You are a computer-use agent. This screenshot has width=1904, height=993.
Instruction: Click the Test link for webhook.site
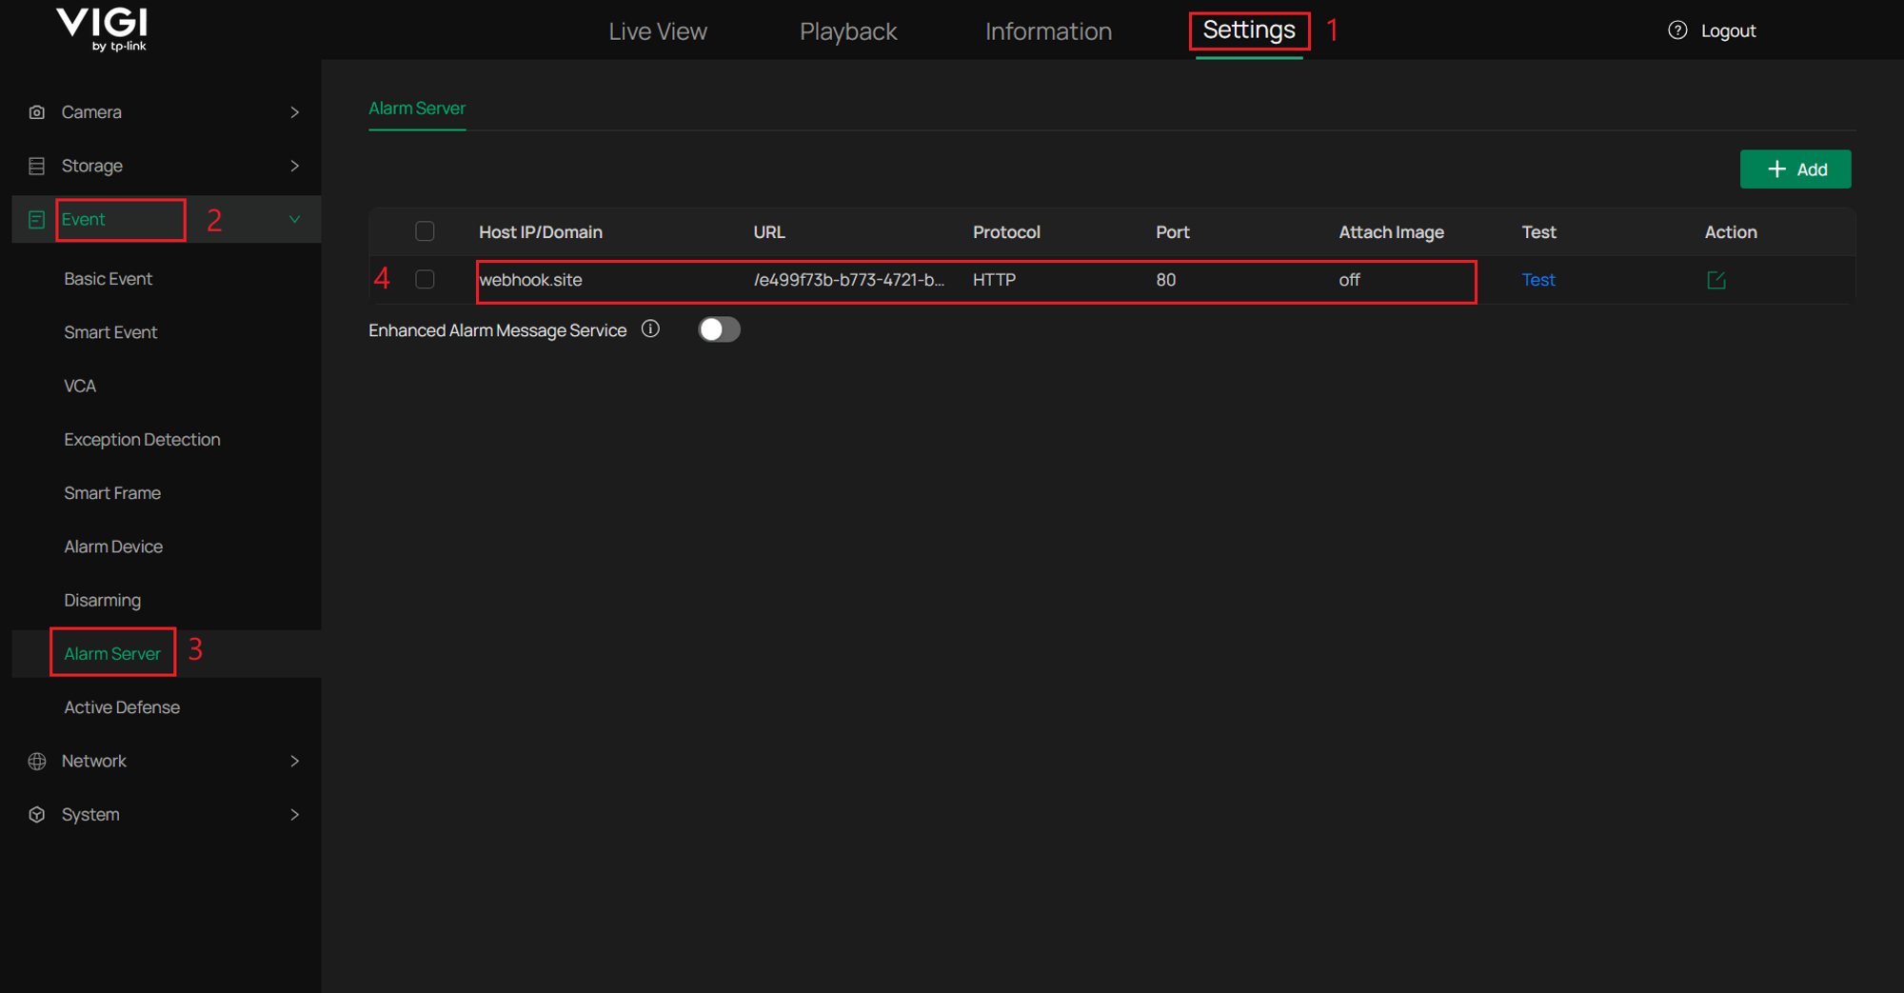[x=1538, y=280]
